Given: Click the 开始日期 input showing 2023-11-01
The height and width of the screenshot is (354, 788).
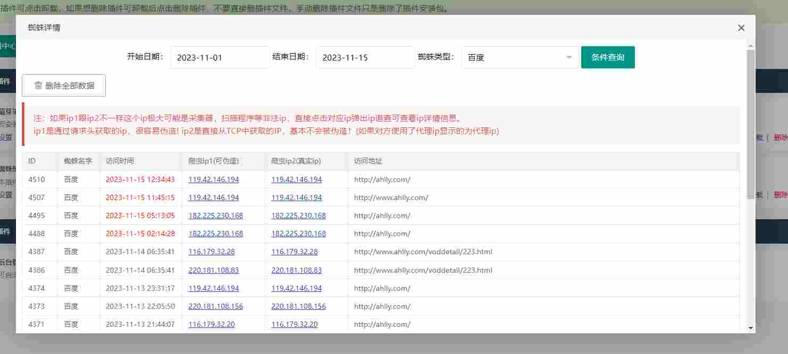Looking at the screenshot, I should click(219, 57).
